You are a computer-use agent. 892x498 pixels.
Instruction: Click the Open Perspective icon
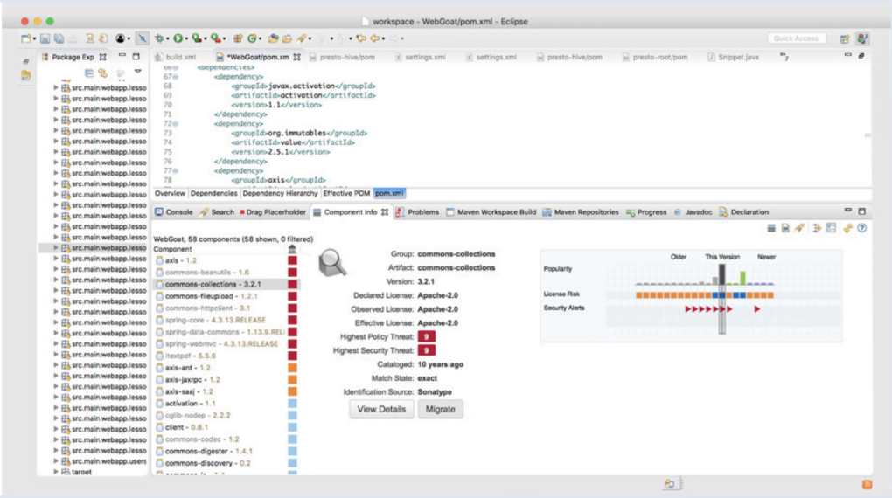tap(845, 38)
